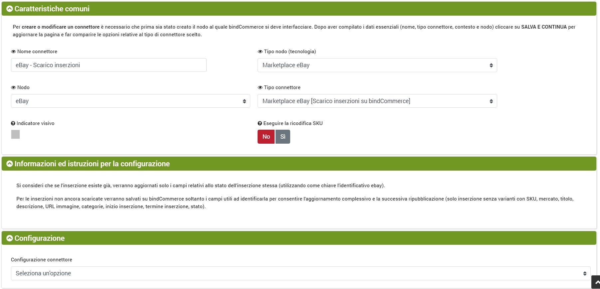Click the Nome connettore text field
Screen dimensions: 600x289
point(108,65)
